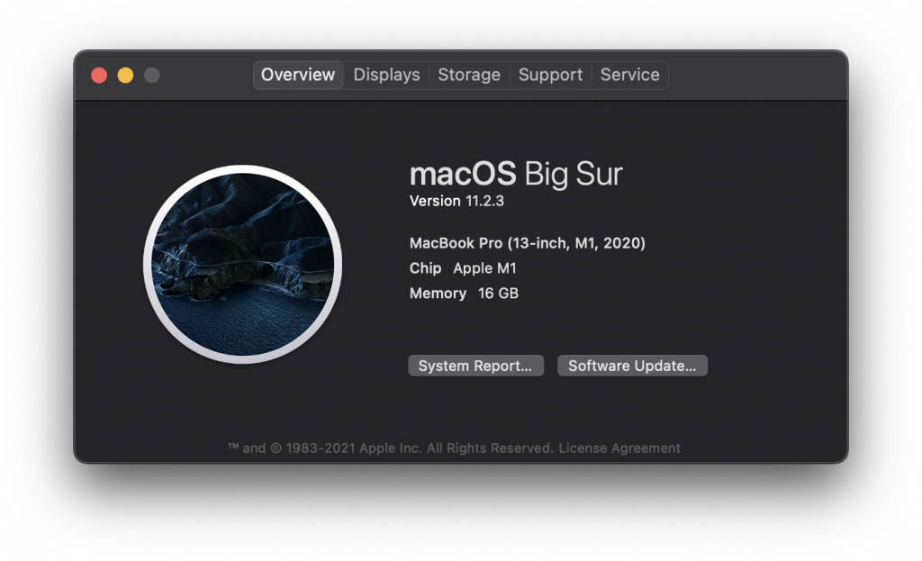The height and width of the screenshot is (561, 922).
Task: Click Version 11.2.3 to reveal build number
Action: (x=458, y=201)
